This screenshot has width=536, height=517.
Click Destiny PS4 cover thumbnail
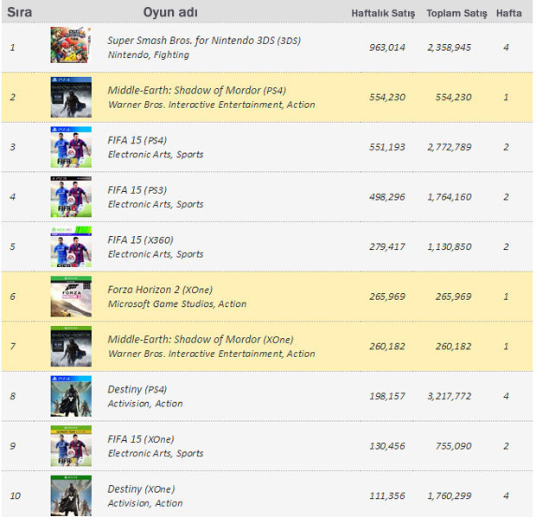click(x=71, y=396)
